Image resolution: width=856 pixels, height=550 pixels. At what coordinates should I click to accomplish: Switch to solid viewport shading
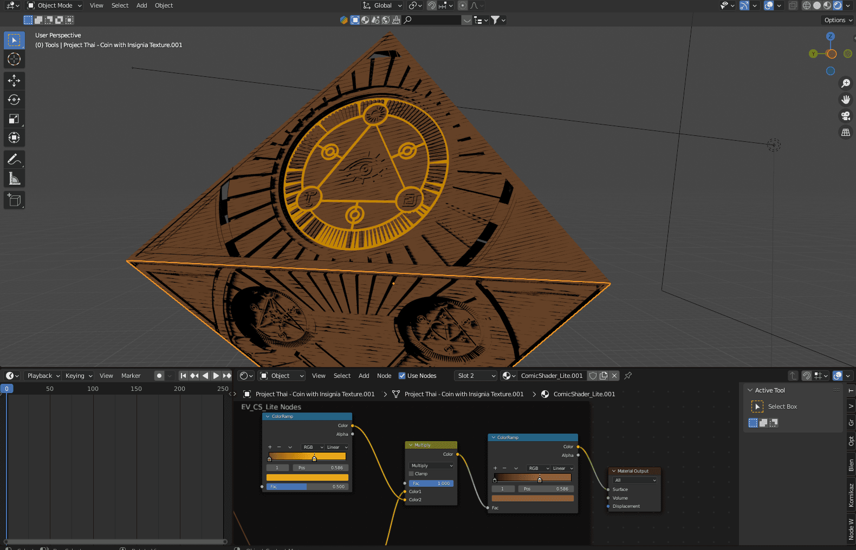817,5
